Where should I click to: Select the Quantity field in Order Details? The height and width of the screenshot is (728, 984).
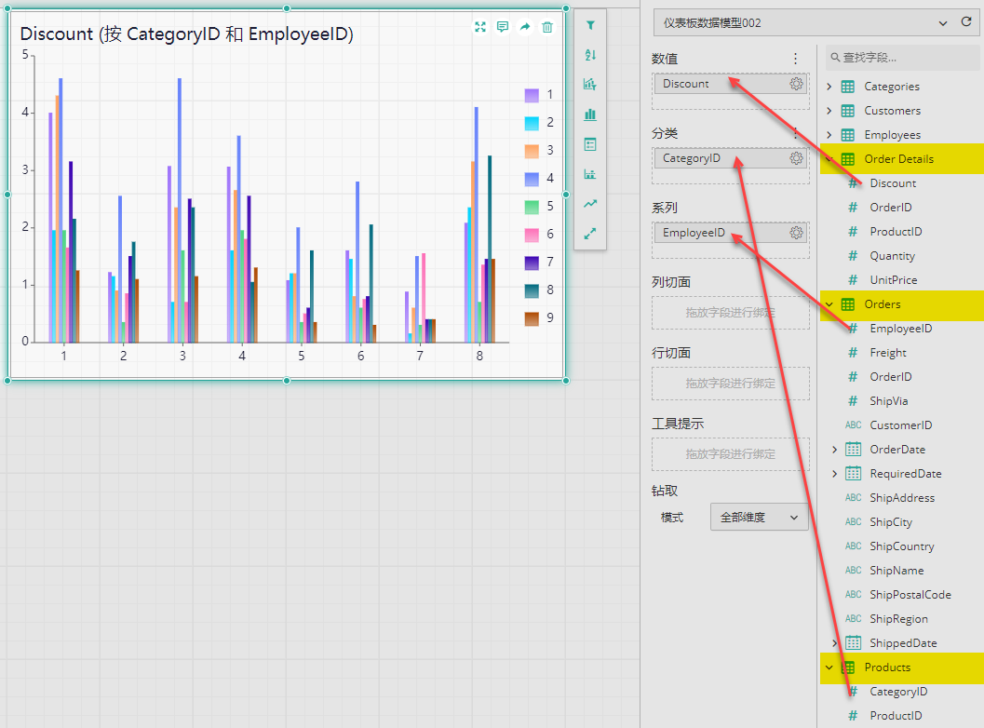pos(892,256)
